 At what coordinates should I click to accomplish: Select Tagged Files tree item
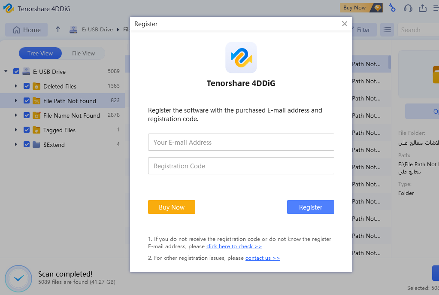[59, 130]
